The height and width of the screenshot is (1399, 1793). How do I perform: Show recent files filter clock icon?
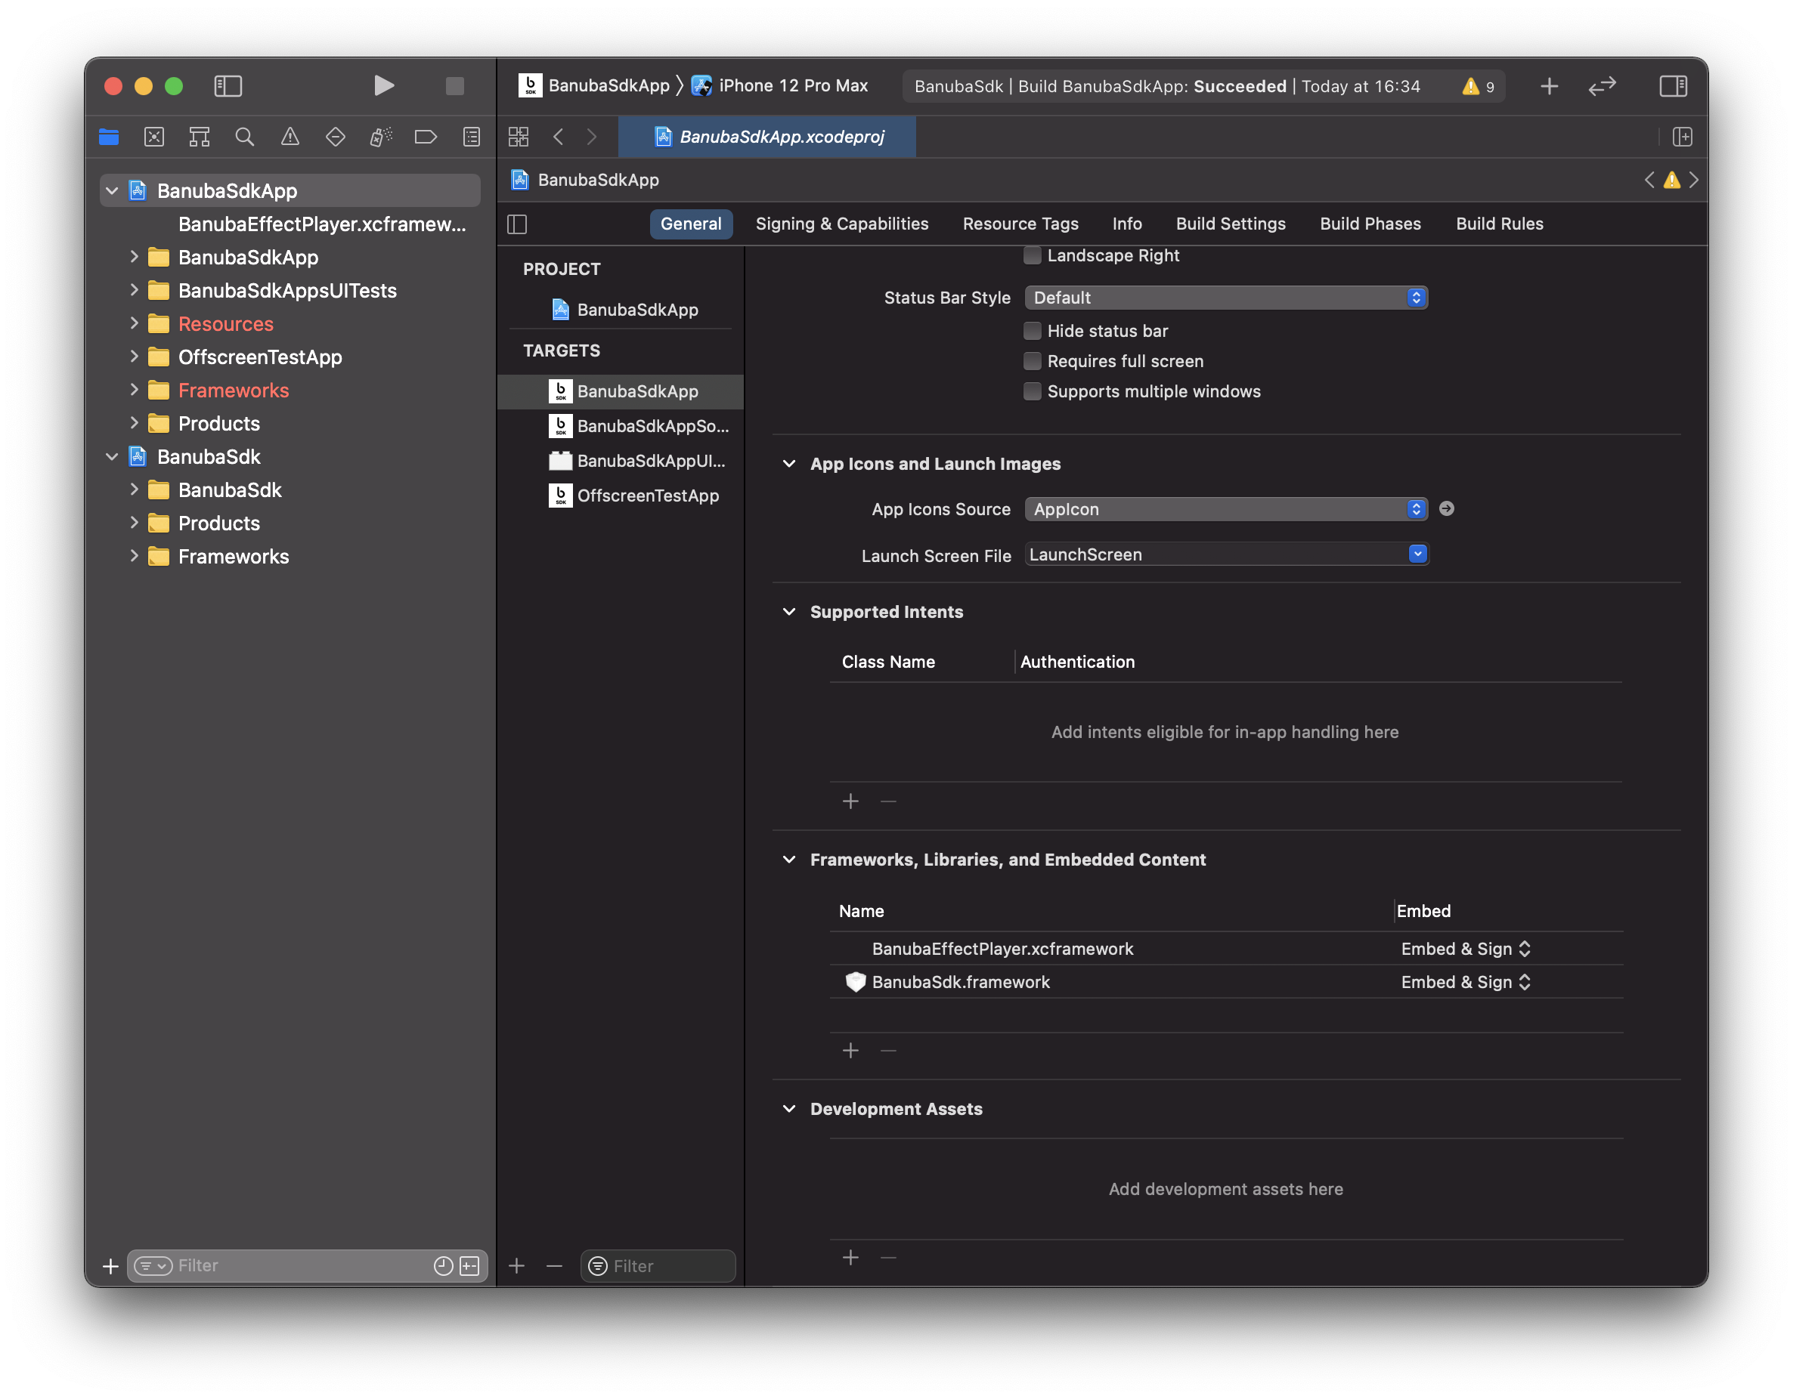point(443,1265)
